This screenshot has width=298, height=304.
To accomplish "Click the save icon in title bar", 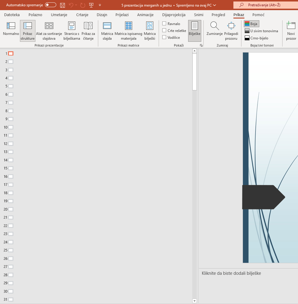I will click(x=63, y=5).
